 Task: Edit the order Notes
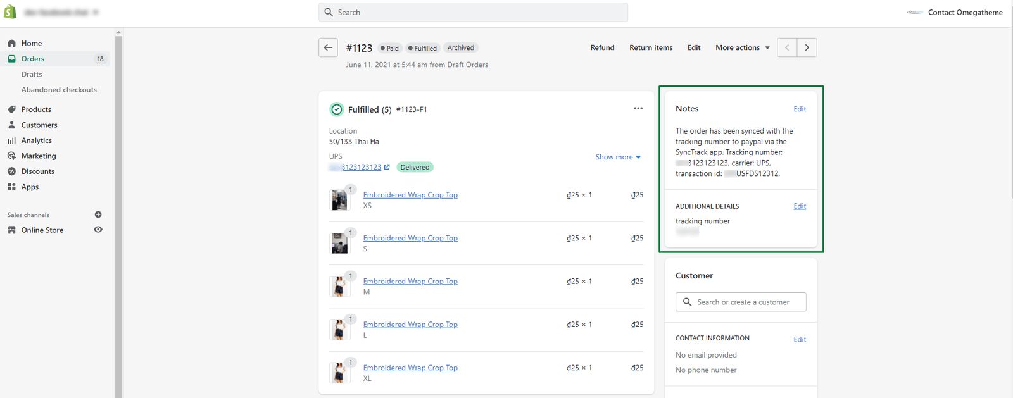point(800,109)
